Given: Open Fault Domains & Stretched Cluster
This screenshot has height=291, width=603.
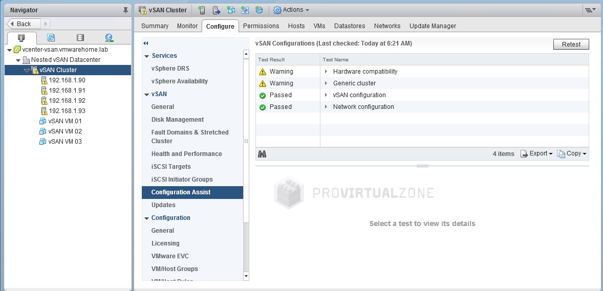Looking at the screenshot, I should 190,137.
